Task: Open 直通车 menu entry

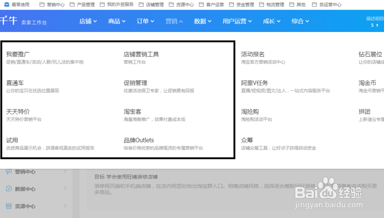Action: tap(15, 83)
